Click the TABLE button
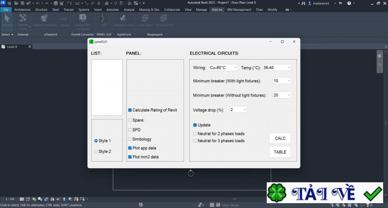 click(280, 152)
